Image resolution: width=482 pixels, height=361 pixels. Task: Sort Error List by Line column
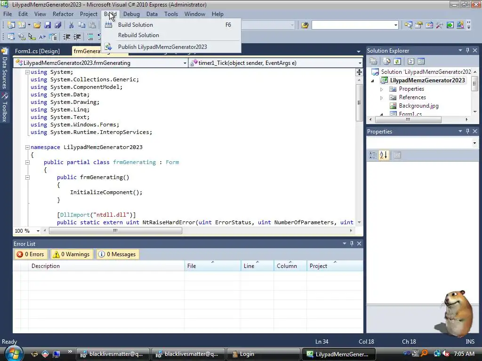coord(257,266)
